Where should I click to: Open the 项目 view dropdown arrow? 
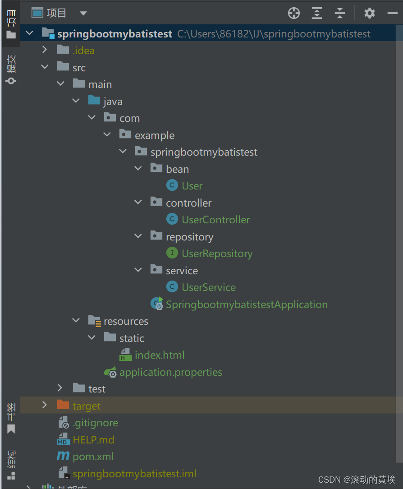tap(83, 13)
